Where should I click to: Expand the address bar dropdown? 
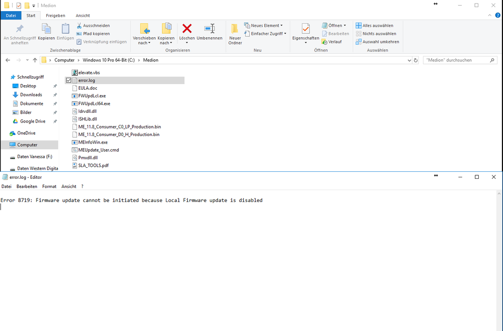409,60
